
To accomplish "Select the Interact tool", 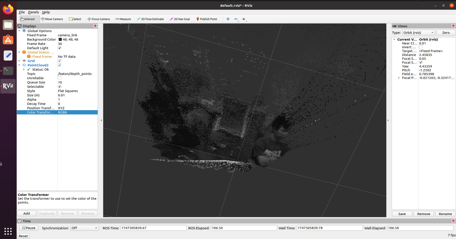I will pos(29,19).
